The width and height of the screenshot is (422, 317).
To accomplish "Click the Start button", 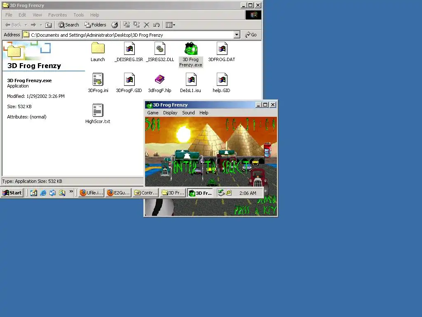I will coord(12,193).
